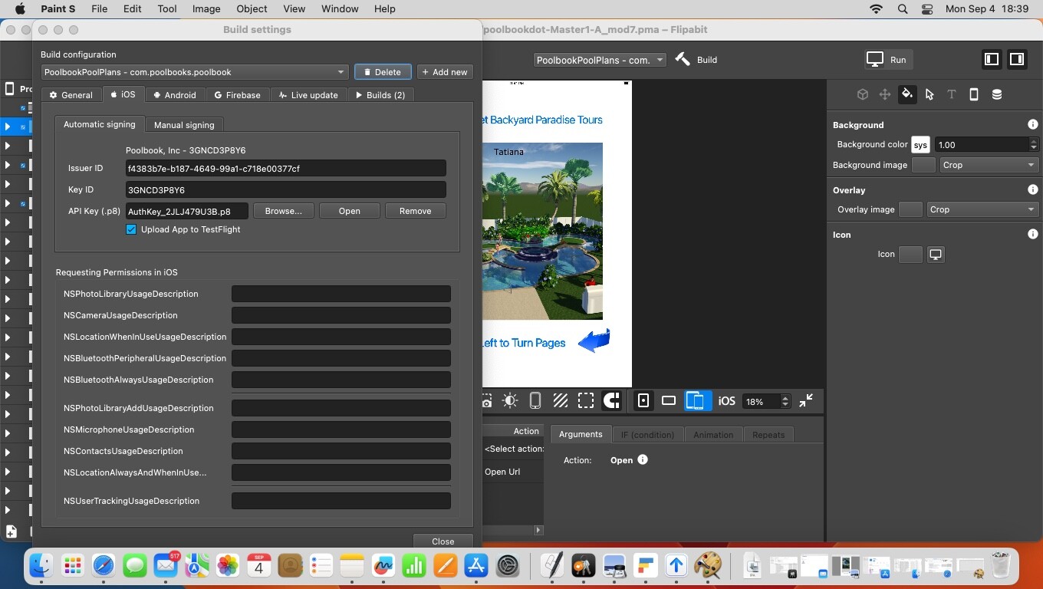The height and width of the screenshot is (589, 1043).
Task: Open the Object menu in menu bar
Action: [x=252, y=9]
